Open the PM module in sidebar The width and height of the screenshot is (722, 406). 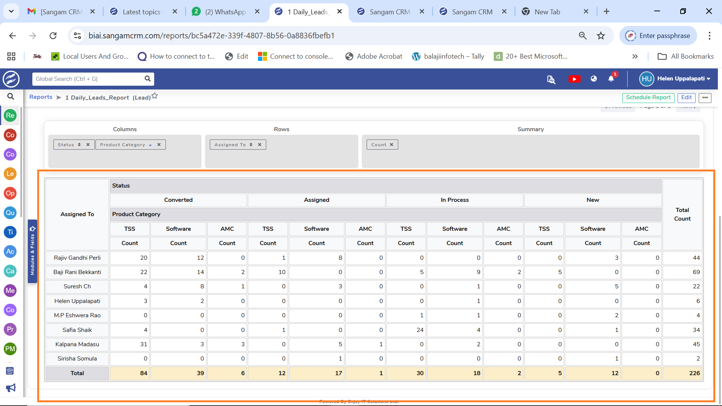(x=10, y=349)
